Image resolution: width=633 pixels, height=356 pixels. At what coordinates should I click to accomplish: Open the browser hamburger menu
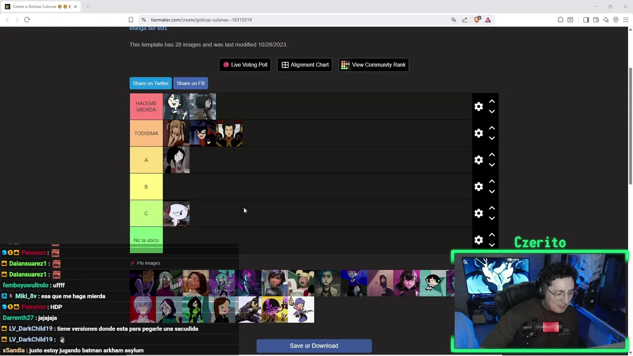tap(626, 20)
